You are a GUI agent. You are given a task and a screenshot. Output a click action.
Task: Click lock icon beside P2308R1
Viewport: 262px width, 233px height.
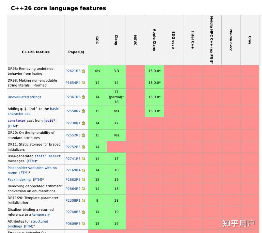click(x=83, y=200)
